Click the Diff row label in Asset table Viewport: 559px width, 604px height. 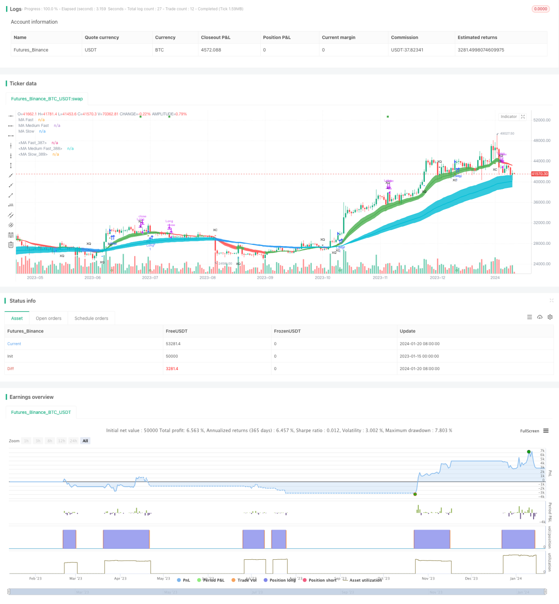(x=11, y=369)
